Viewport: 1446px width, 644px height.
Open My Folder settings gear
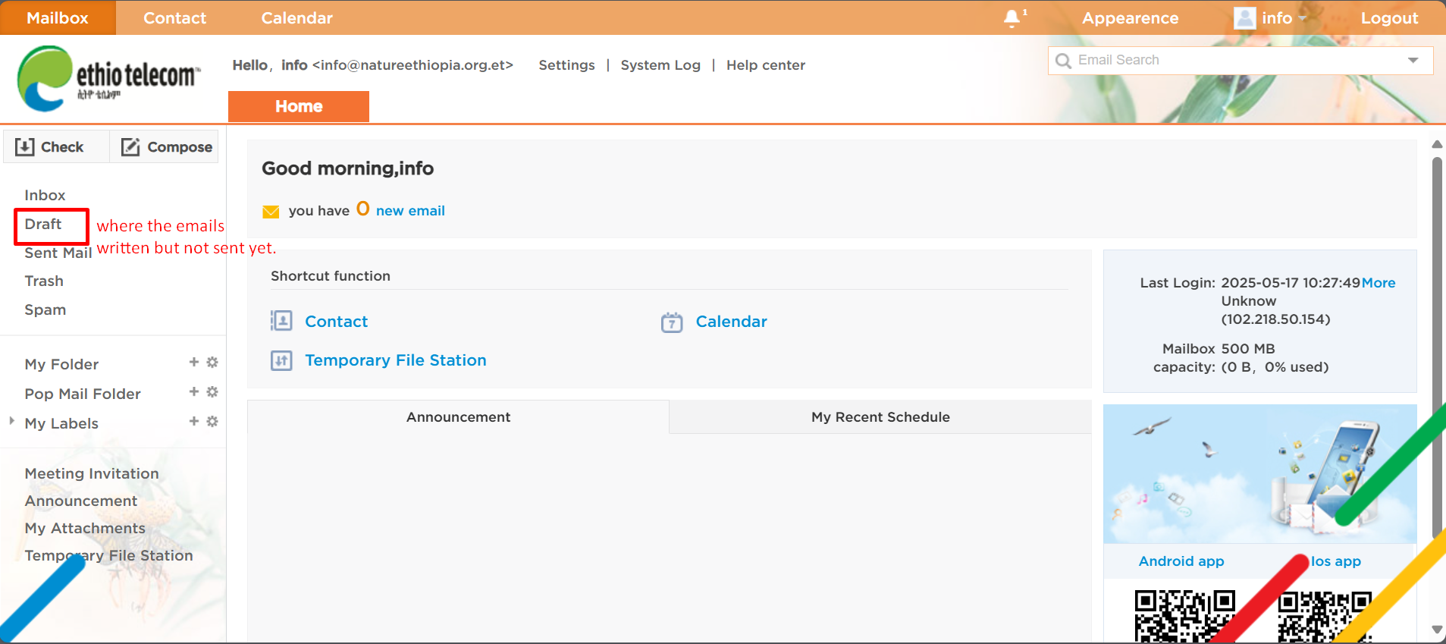tap(212, 363)
